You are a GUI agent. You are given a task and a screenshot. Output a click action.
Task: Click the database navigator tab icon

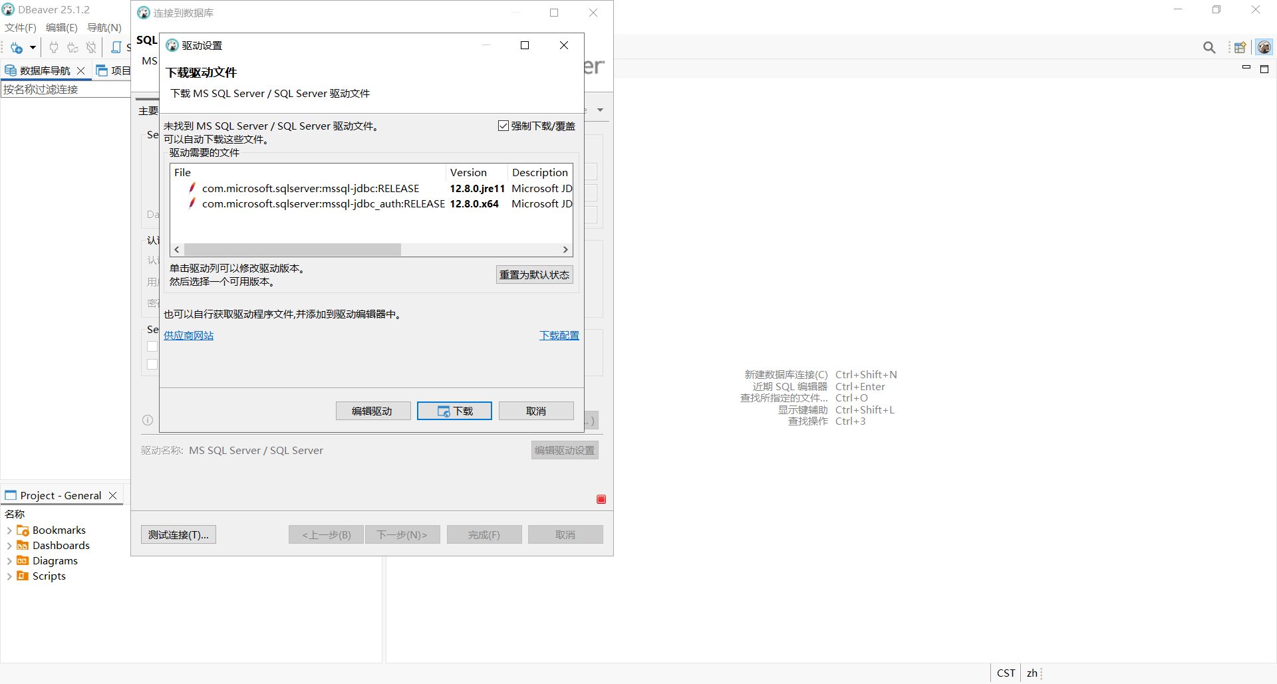pyautogui.click(x=11, y=70)
